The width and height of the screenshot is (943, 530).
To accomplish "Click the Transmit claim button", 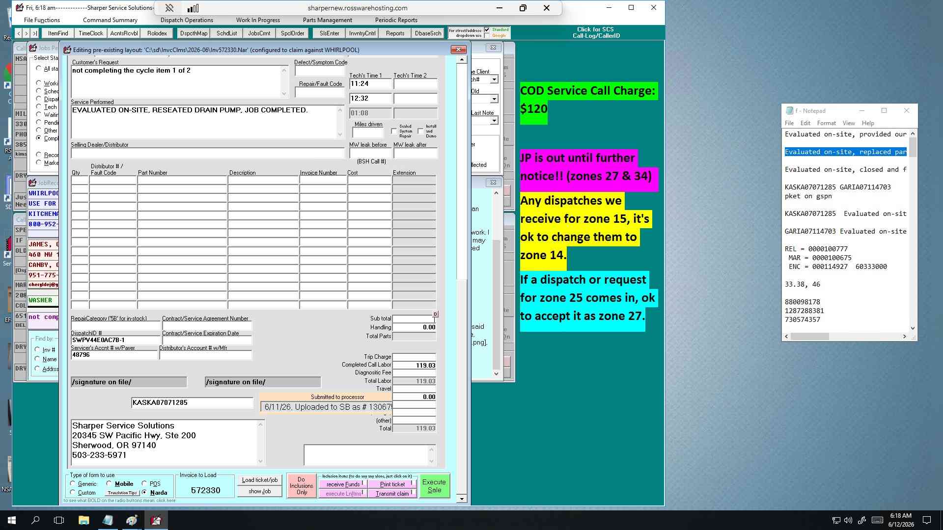I will (x=392, y=493).
